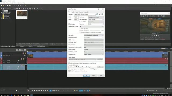Screen dimensions: 172x96
Task: Switch to Audio CD tab in Project Properties
Action: pos(86,12)
